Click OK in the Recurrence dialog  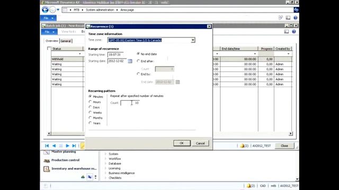[182, 143]
